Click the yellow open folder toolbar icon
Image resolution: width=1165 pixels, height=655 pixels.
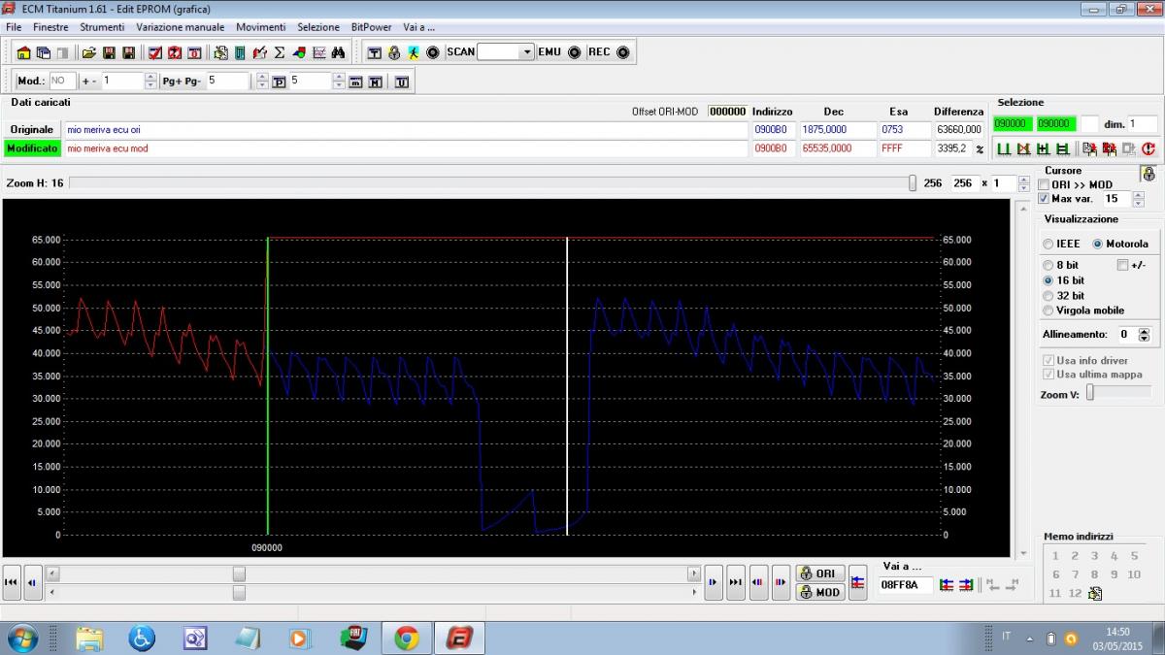tap(88, 52)
